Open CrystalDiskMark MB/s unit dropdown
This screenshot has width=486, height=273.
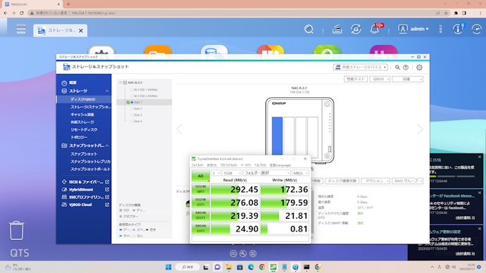(x=300, y=173)
